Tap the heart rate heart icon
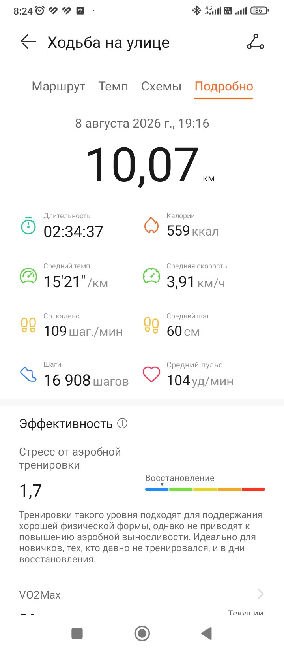 point(151,374)
